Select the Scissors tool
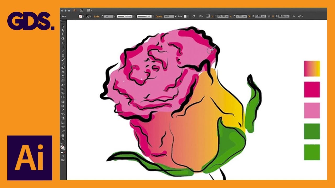 pyautogui.click(x=63, y=72)
